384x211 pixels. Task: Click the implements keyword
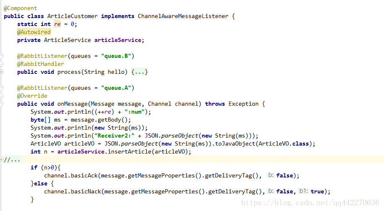117,16
